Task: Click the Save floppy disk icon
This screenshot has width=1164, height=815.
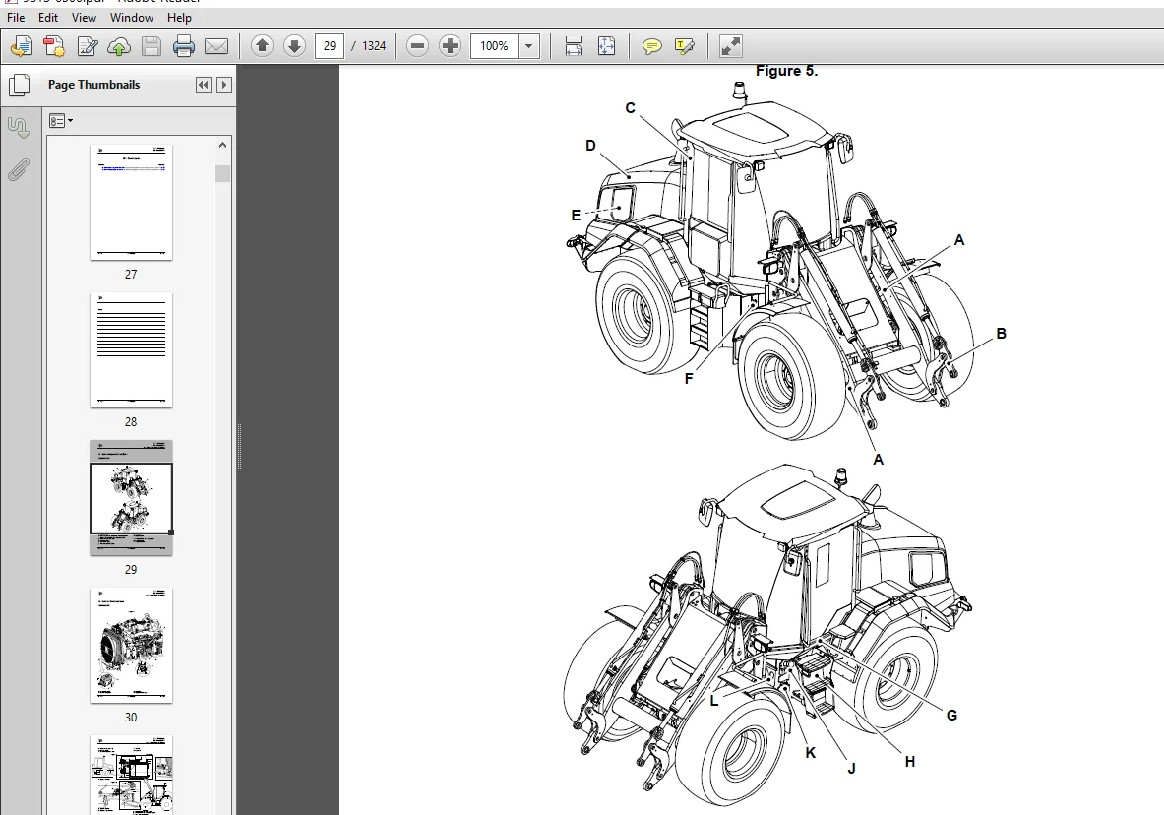Action: 152,46
